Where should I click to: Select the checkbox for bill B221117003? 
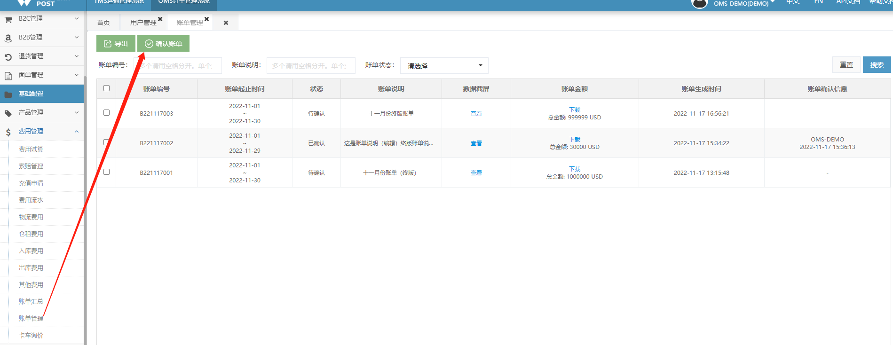(x=106, y=112)
